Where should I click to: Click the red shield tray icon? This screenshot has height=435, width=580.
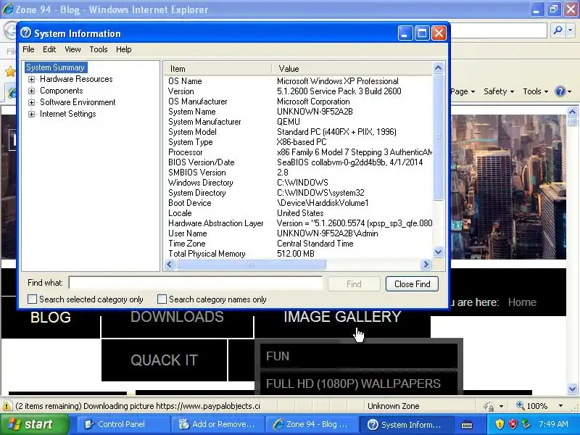point(513,424)
